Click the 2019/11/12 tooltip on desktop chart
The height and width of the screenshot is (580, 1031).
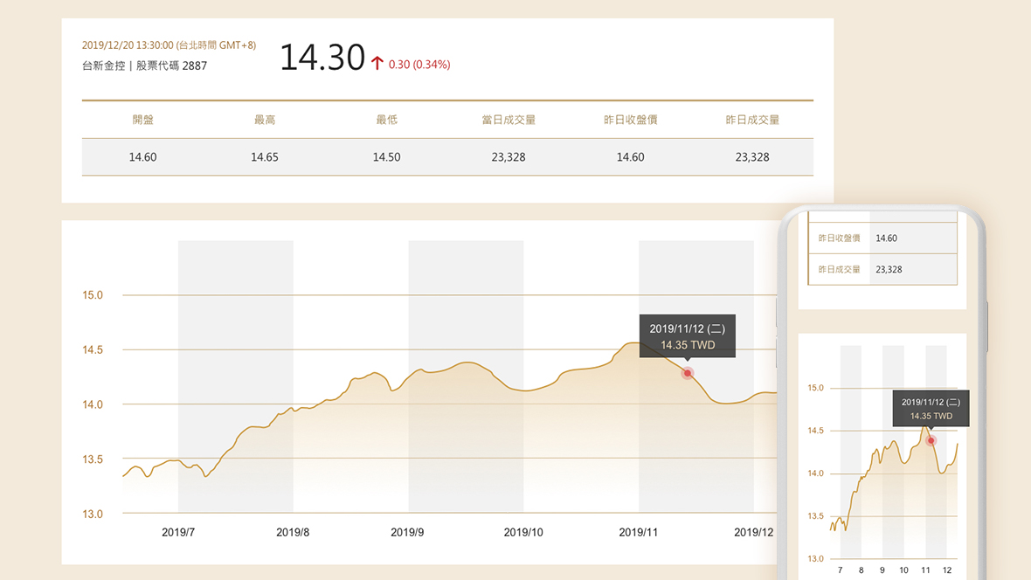coord(687,336)
